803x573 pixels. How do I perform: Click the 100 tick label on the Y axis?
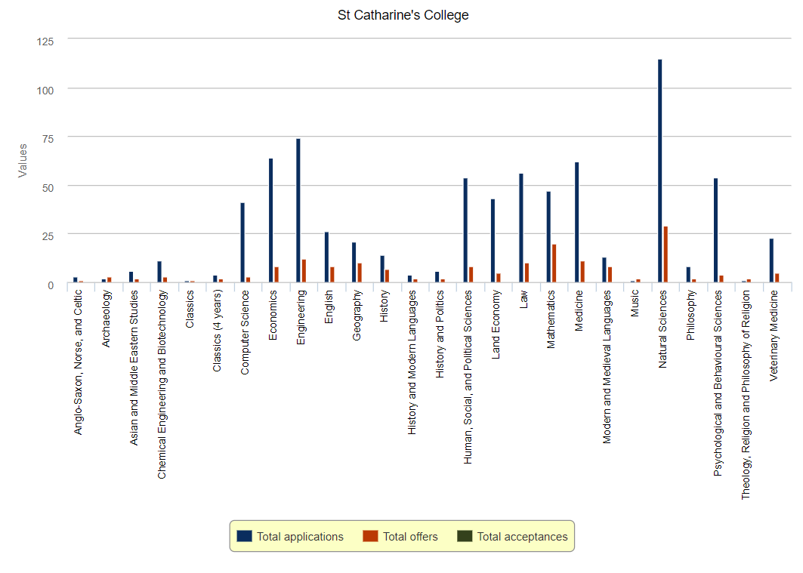click(x=45, y=91)
